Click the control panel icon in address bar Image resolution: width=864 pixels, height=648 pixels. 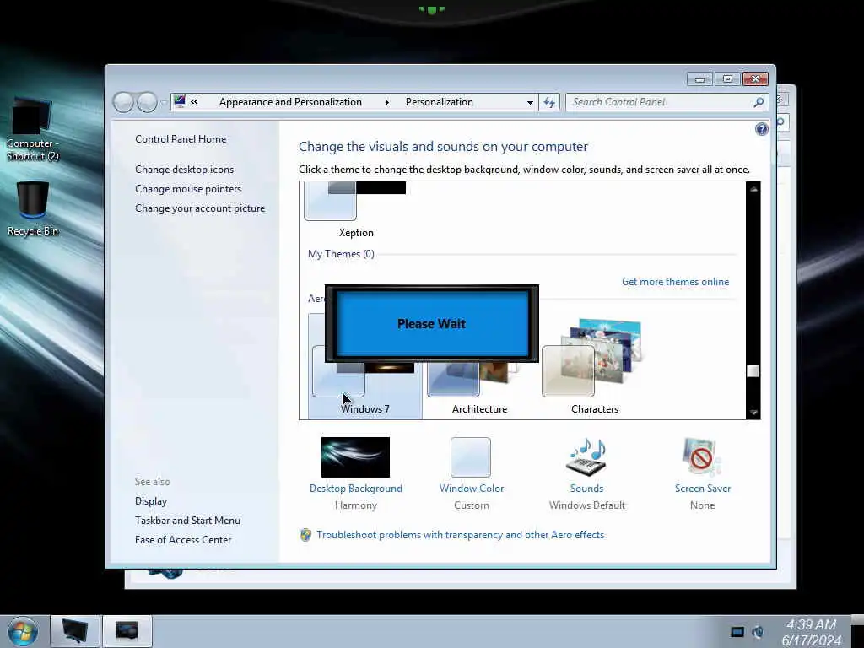click(180, 101)
